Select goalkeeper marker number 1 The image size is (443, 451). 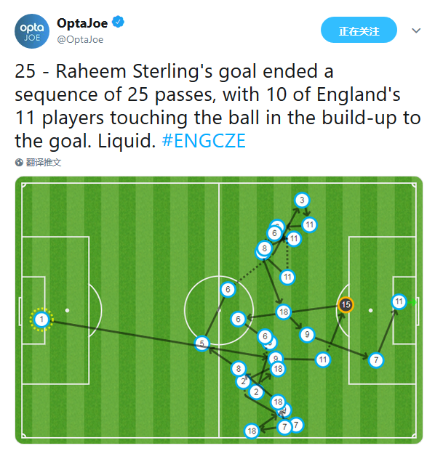[x=41, y=320]
